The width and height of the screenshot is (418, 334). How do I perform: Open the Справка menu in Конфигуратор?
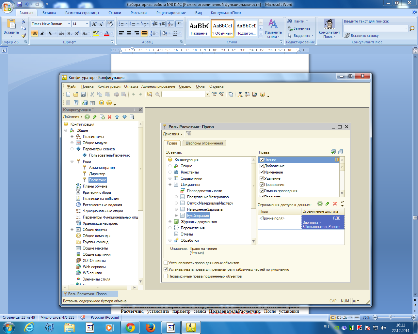pos(217,86)
